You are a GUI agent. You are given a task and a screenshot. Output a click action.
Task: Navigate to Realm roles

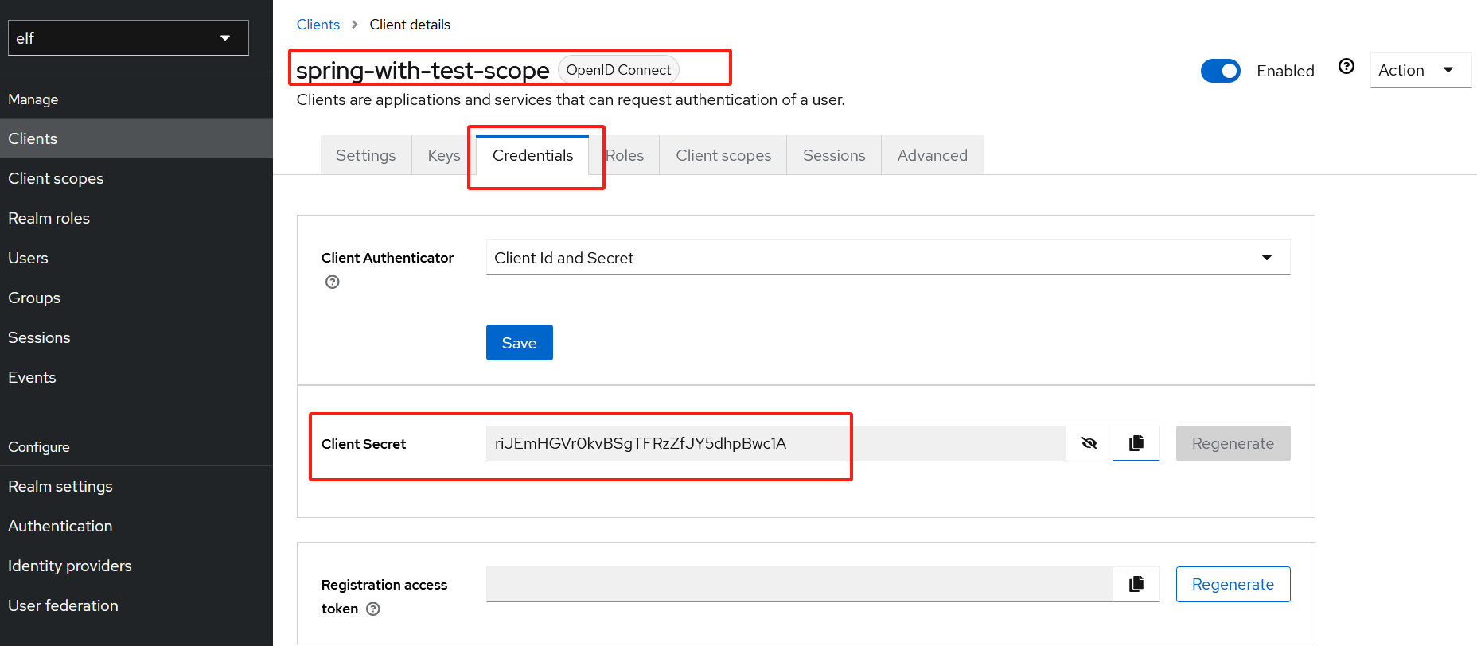coord(136,218)
